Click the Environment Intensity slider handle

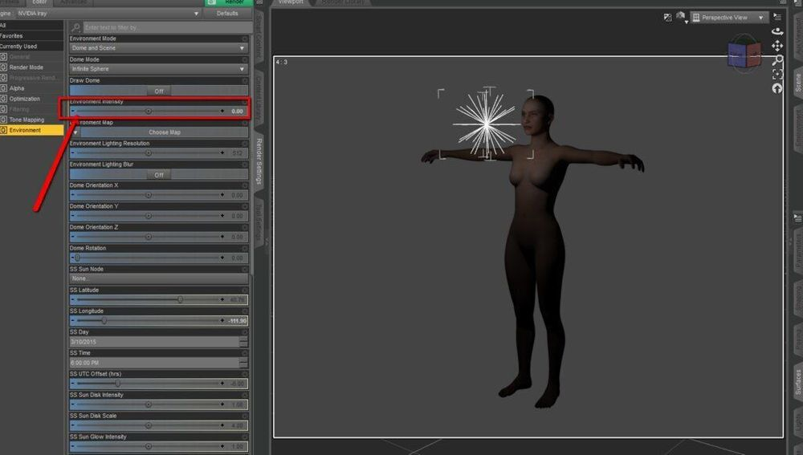click(x=149, y=111)
